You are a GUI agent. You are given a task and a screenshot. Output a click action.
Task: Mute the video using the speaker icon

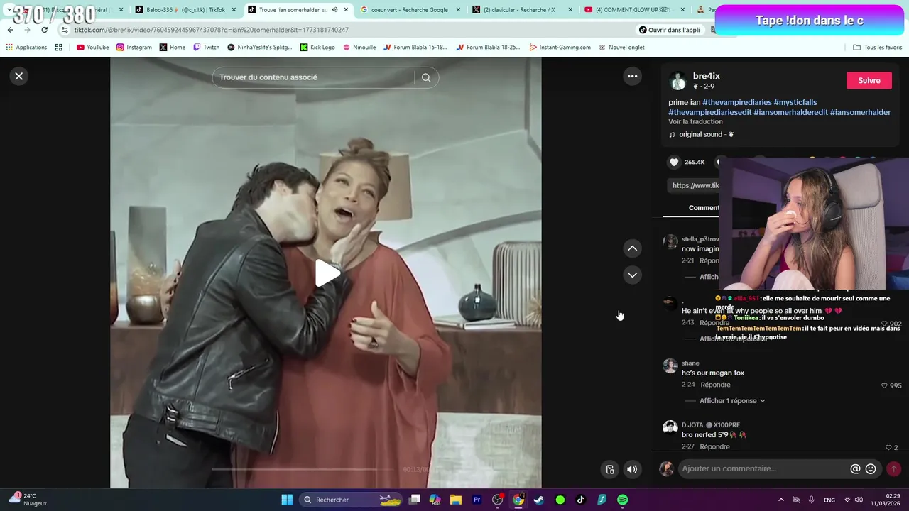[x=632, y=469]
